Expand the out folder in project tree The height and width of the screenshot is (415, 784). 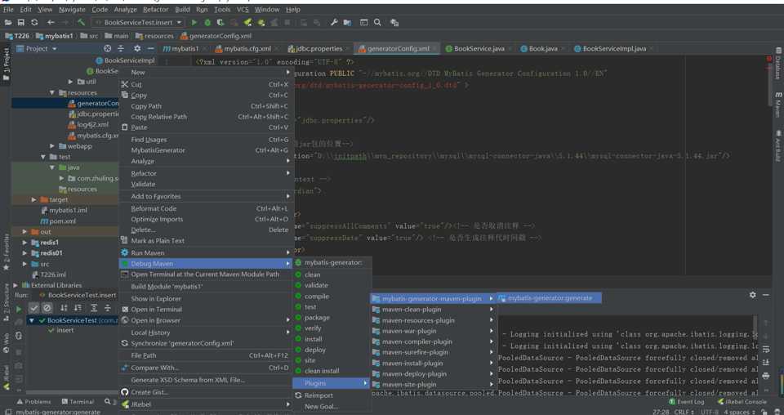click(25, 232)
